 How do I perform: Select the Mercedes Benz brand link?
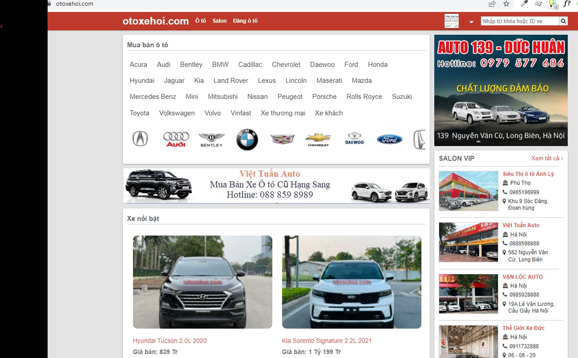point(153,96)
